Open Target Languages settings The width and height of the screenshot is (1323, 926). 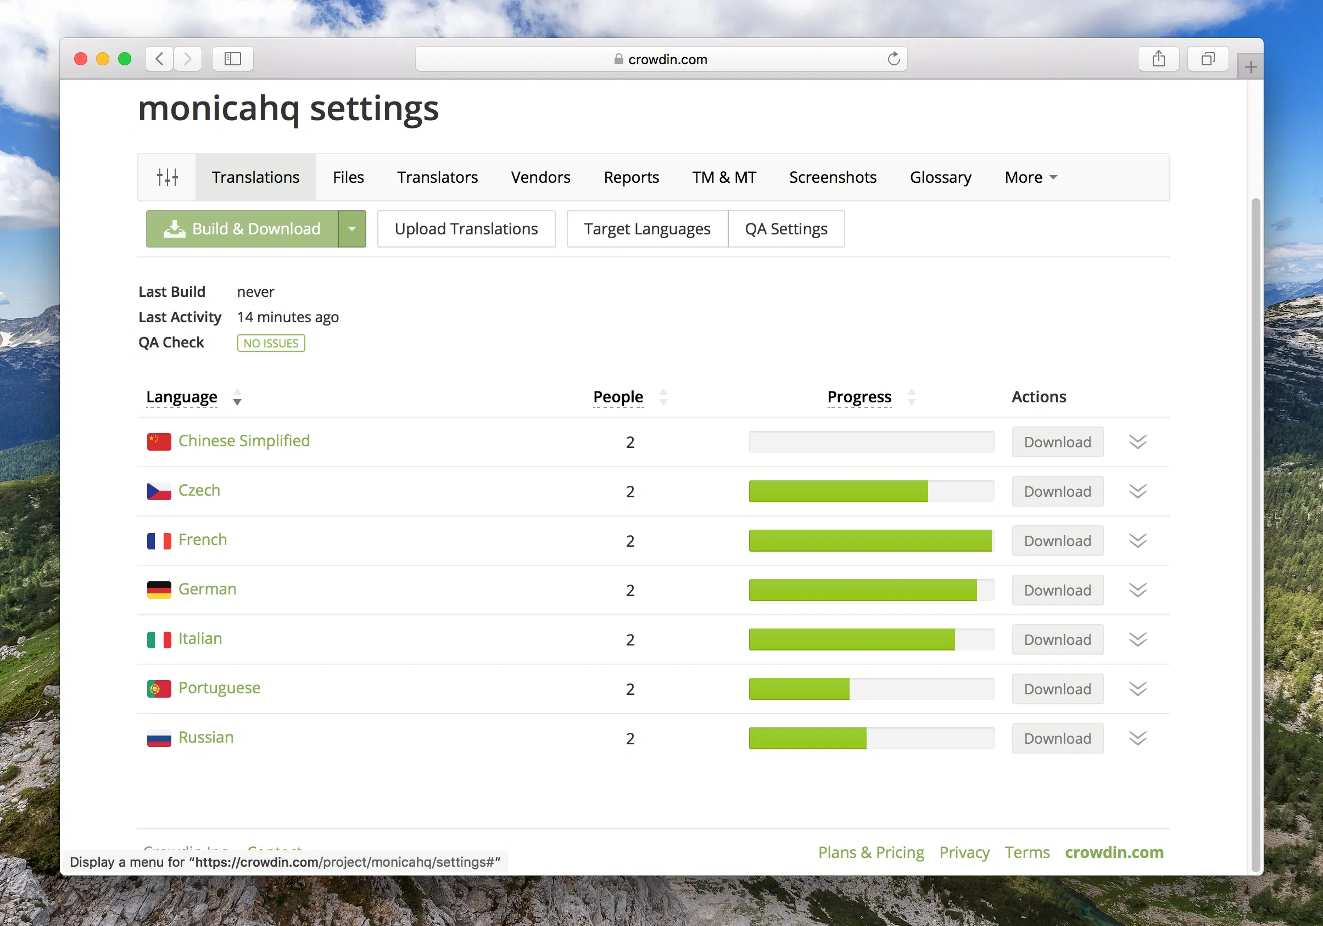pos(647,229)
